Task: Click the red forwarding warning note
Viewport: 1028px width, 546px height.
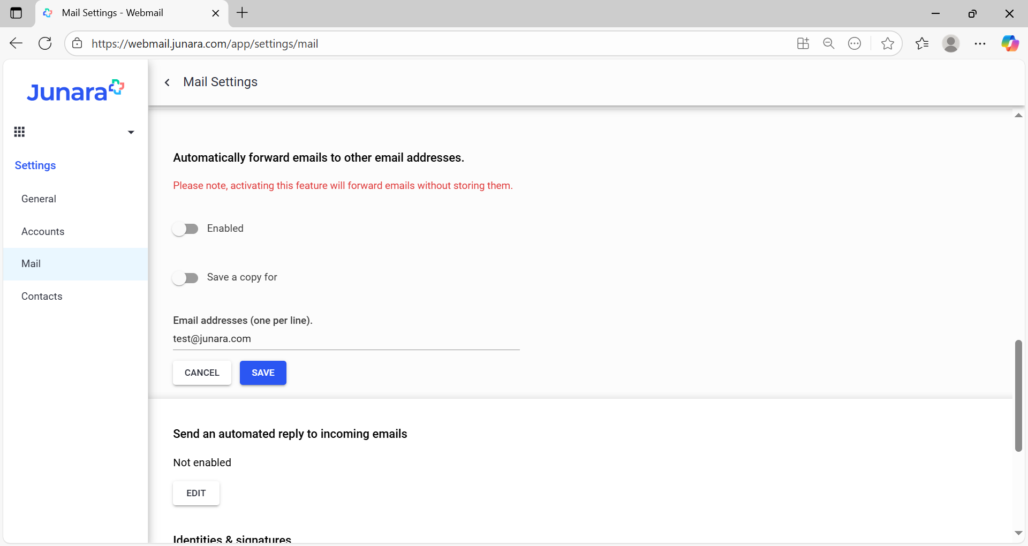Action: (343, 186)
